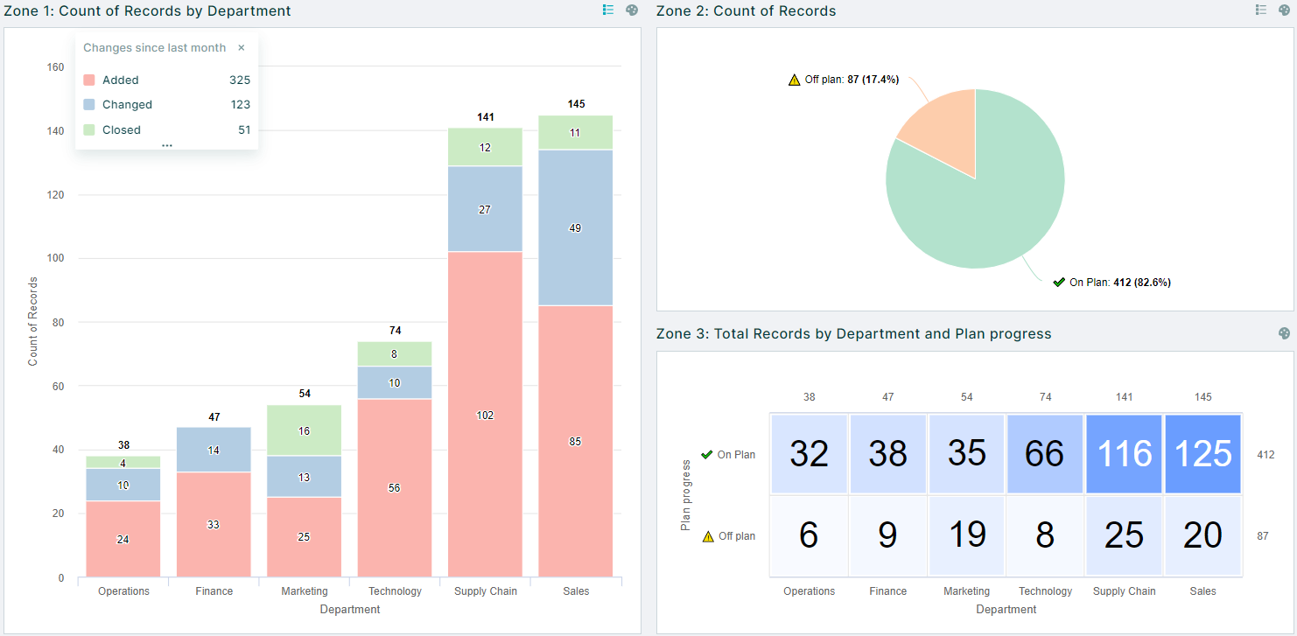Click the pink Added color swatch
Viewport: 1297px width, 636px height.
coord(88,80)
